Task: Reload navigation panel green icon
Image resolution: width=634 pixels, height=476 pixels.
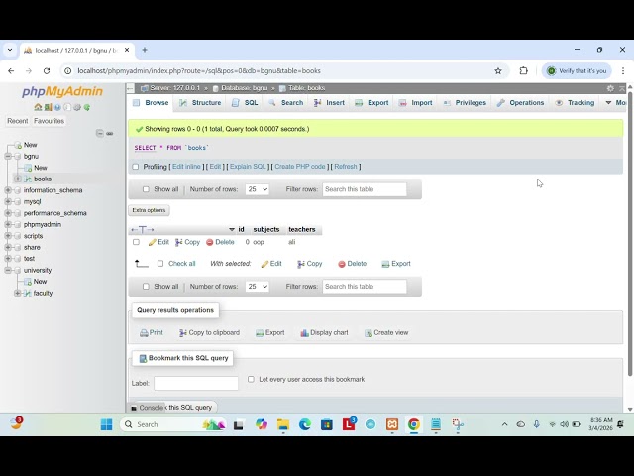Action: (x=86, y=107)
